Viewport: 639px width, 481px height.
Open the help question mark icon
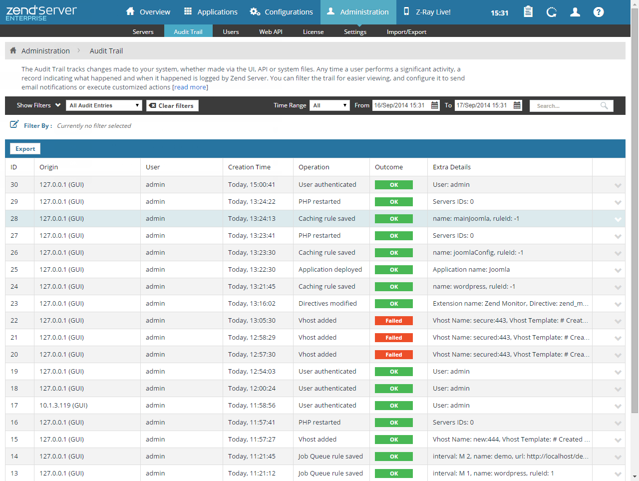pyautogui.click(x=599, y=12)
